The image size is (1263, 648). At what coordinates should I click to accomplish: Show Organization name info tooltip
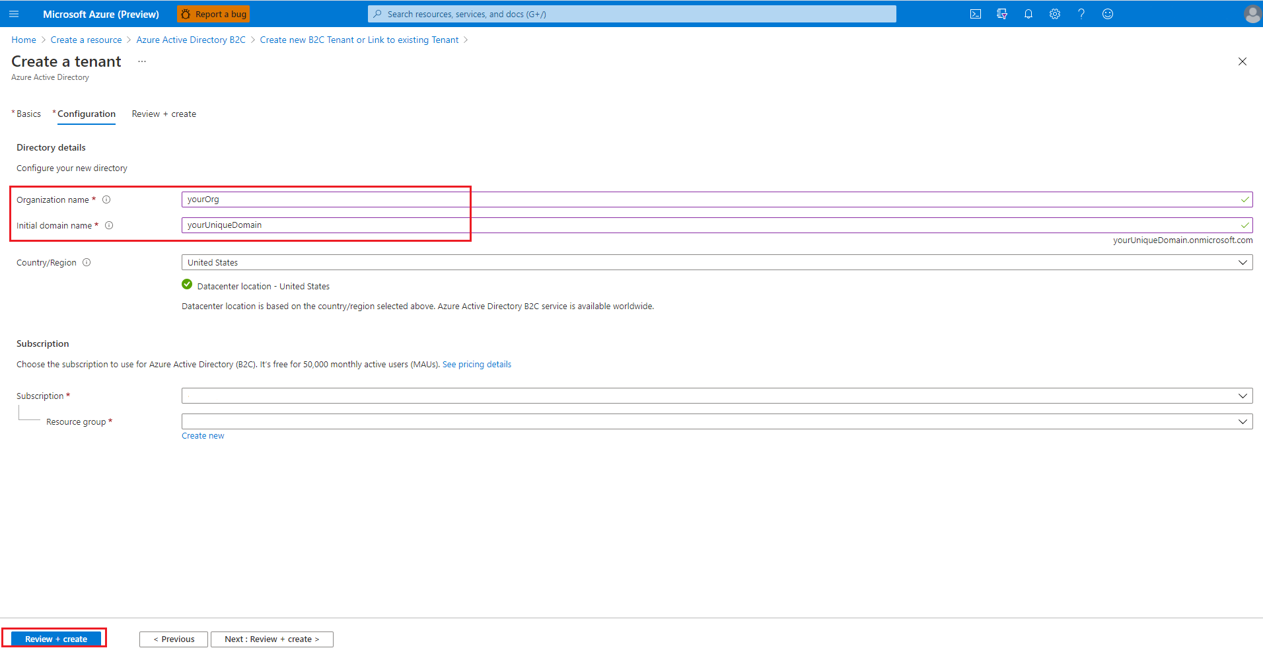pyautogui.click(x=106, y=199)
